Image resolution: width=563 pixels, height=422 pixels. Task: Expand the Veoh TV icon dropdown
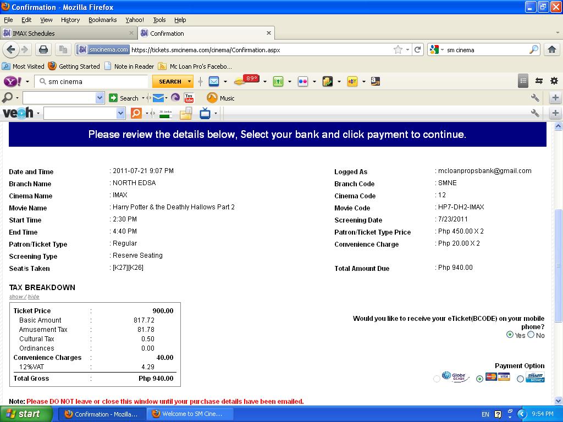coord(216,113)
